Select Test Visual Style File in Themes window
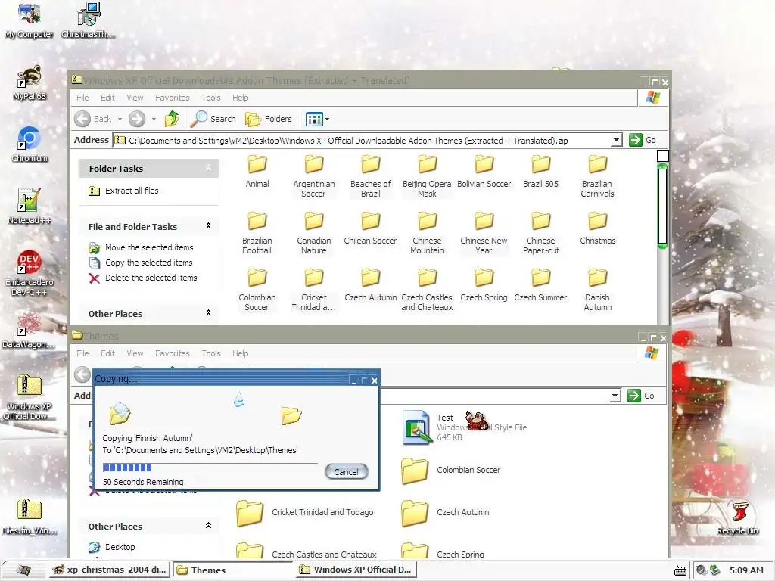Image resolution: width=775 pixels, height=581 pixels. [x=465, y=427]
